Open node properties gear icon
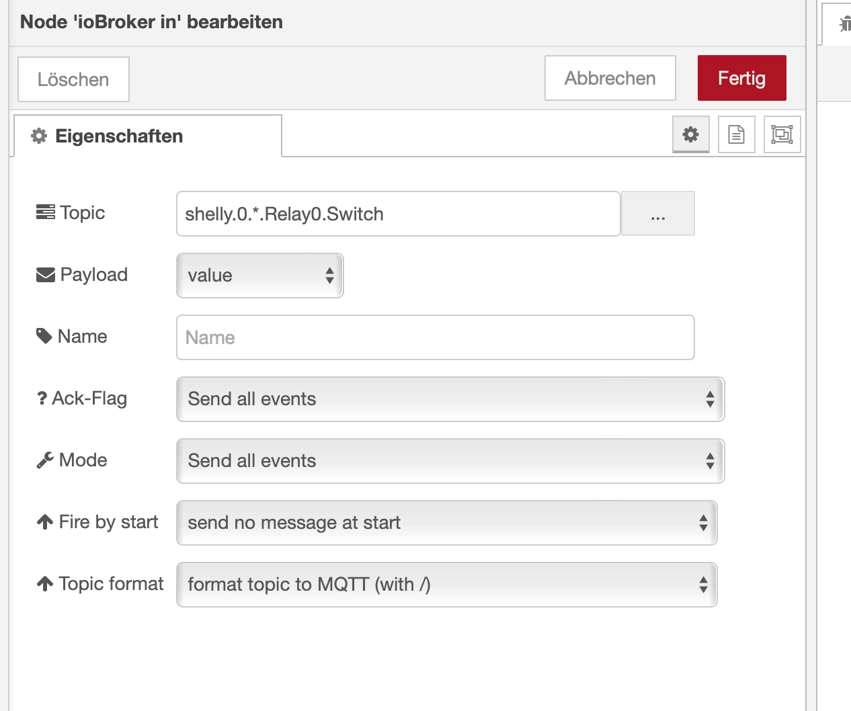This screenshot has height=711, width=851. click(x=690, y=134)
